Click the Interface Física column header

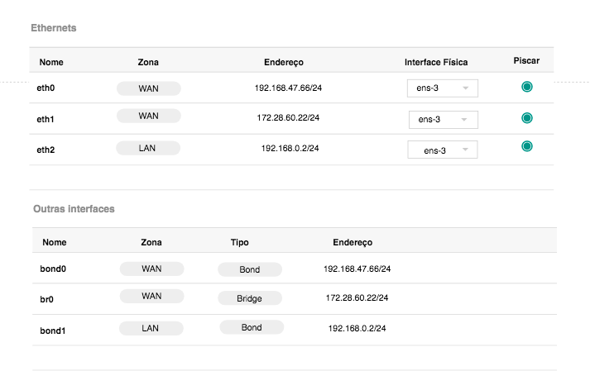click(x=436, y=62)
